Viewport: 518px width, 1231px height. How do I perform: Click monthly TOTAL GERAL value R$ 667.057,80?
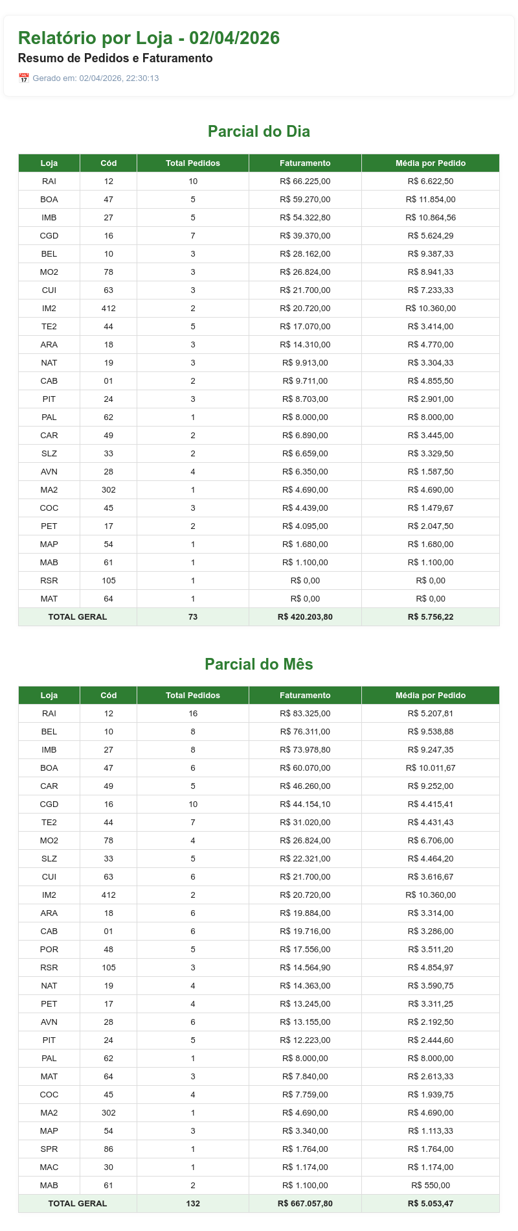(x=305, y=1204)
